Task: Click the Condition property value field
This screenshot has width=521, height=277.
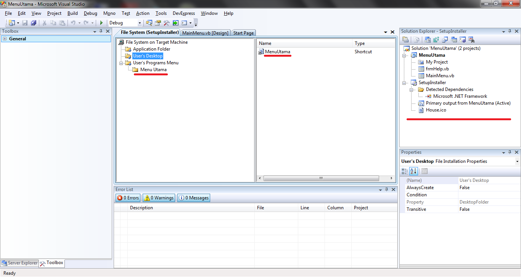Action: [489, 195]
